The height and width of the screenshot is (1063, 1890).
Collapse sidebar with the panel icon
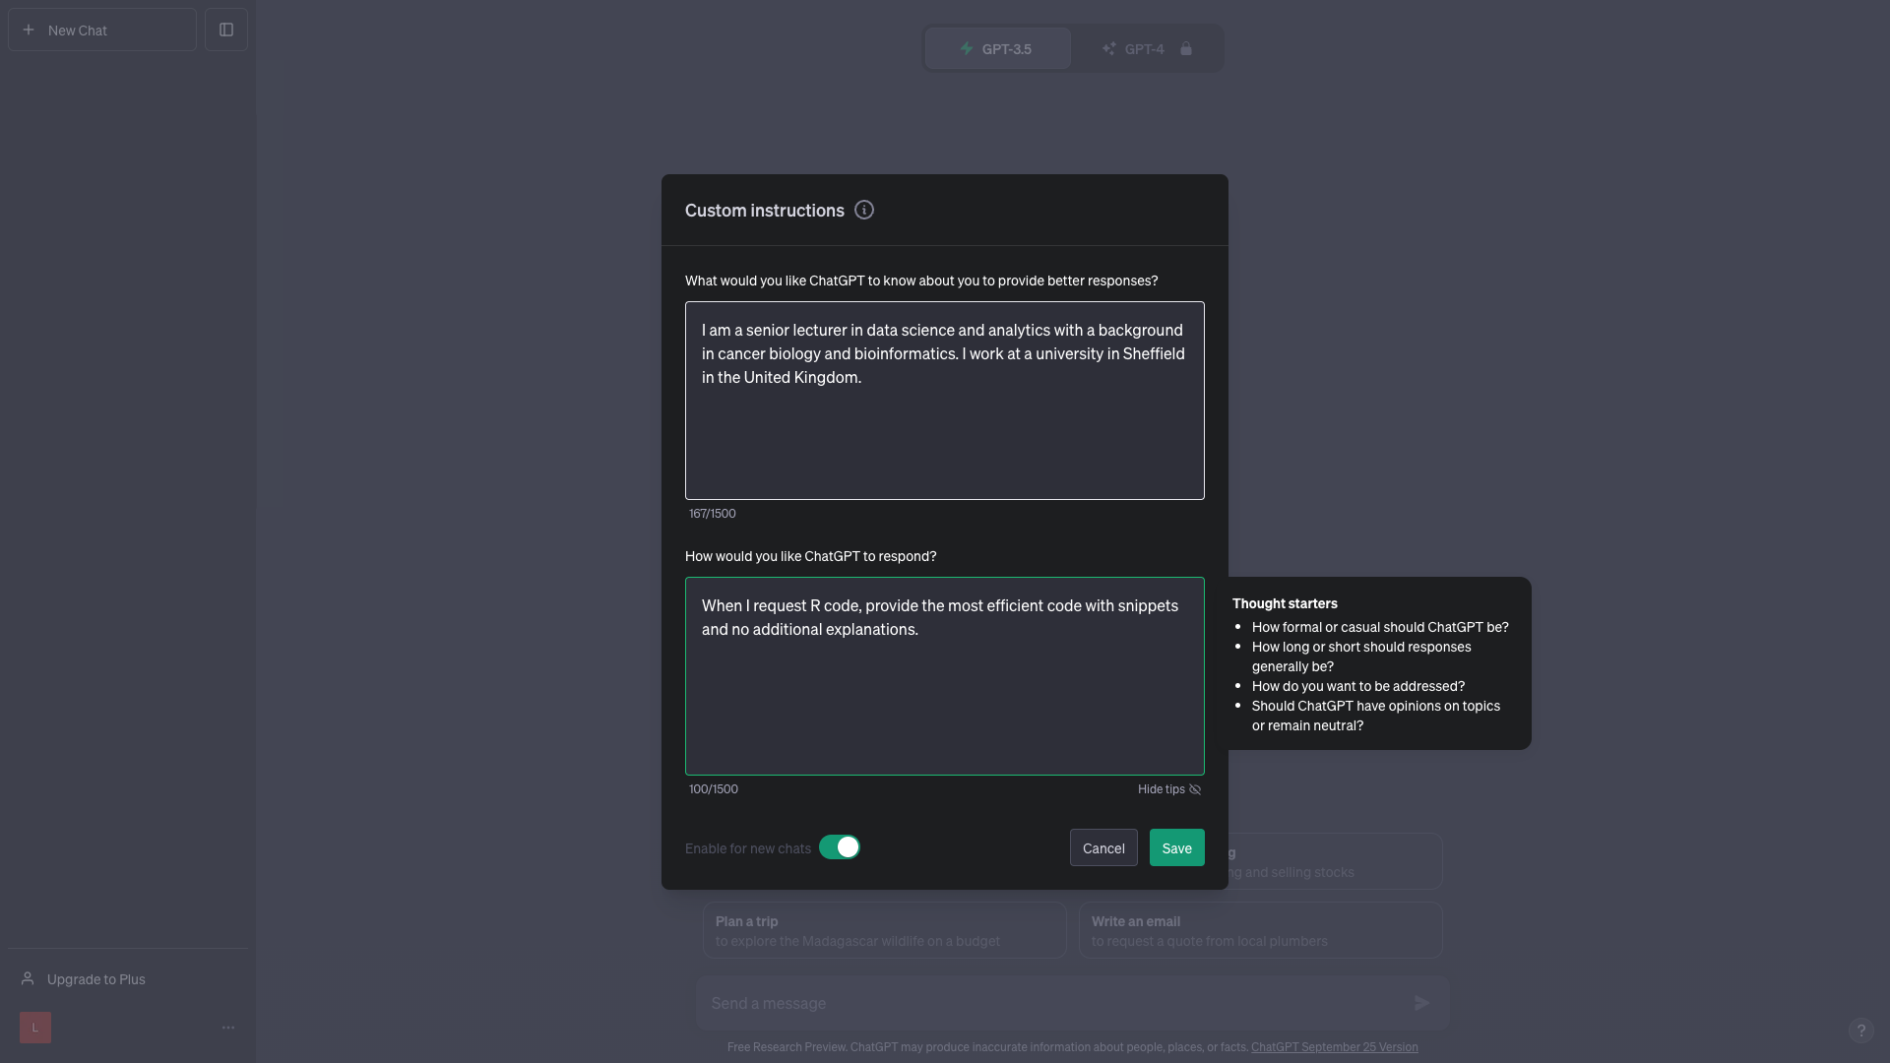(x=226, y=30)
